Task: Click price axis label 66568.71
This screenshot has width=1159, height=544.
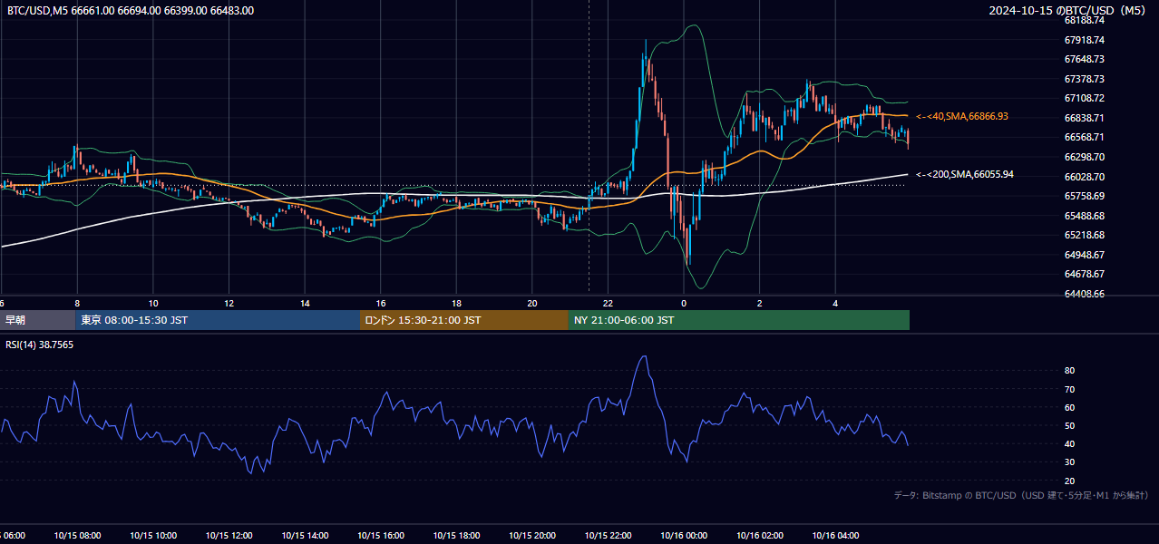Action: point(1084,137)
